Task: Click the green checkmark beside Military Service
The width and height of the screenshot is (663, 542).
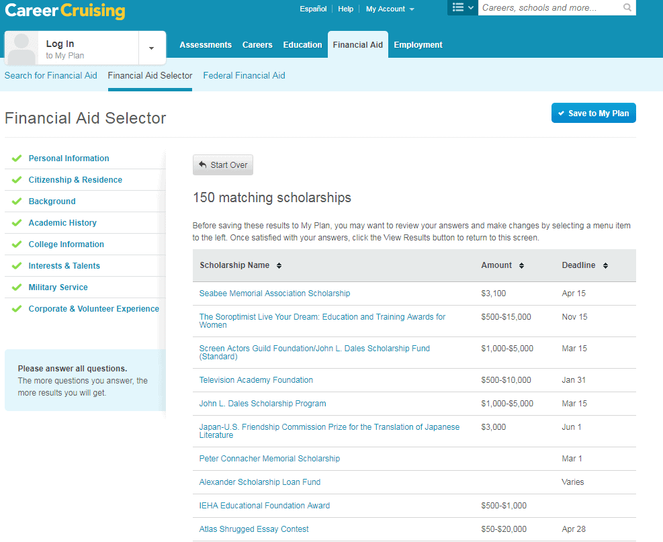Action: [x=17, y=287]
